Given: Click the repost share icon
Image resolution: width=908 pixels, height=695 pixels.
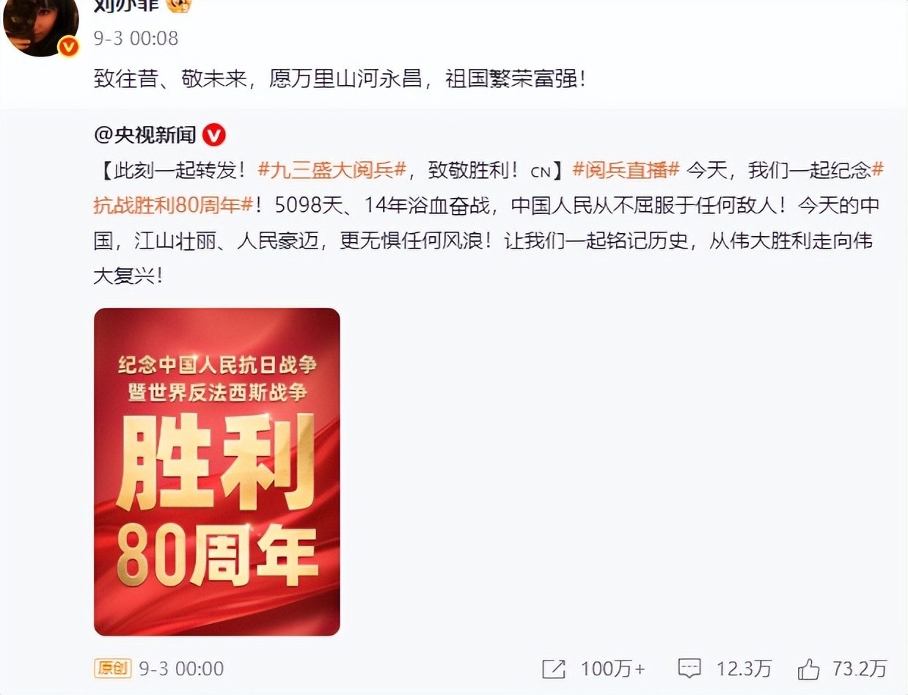Looking at the screenshot, I should (x=554, y=669).
